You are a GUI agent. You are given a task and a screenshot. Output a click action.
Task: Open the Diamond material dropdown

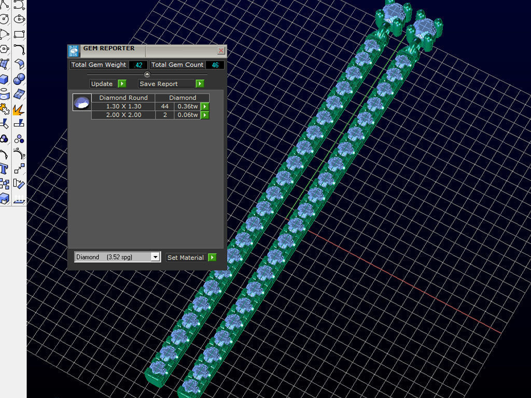155,257
